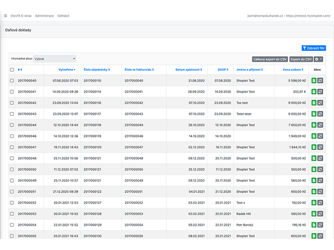Open the document icon for invoice 2017000040
Image resolution: width=334 pixels, height=250 pixels.
click(314, 81)
